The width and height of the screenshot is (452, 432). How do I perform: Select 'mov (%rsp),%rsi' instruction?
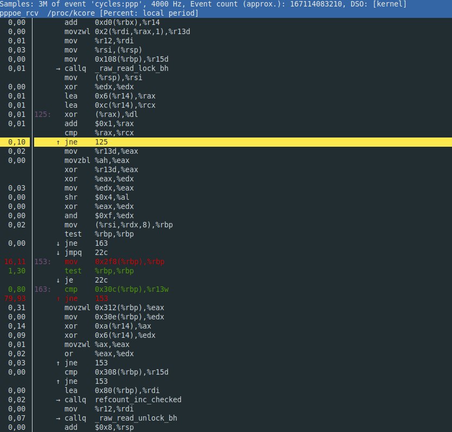tap(103, 77)
